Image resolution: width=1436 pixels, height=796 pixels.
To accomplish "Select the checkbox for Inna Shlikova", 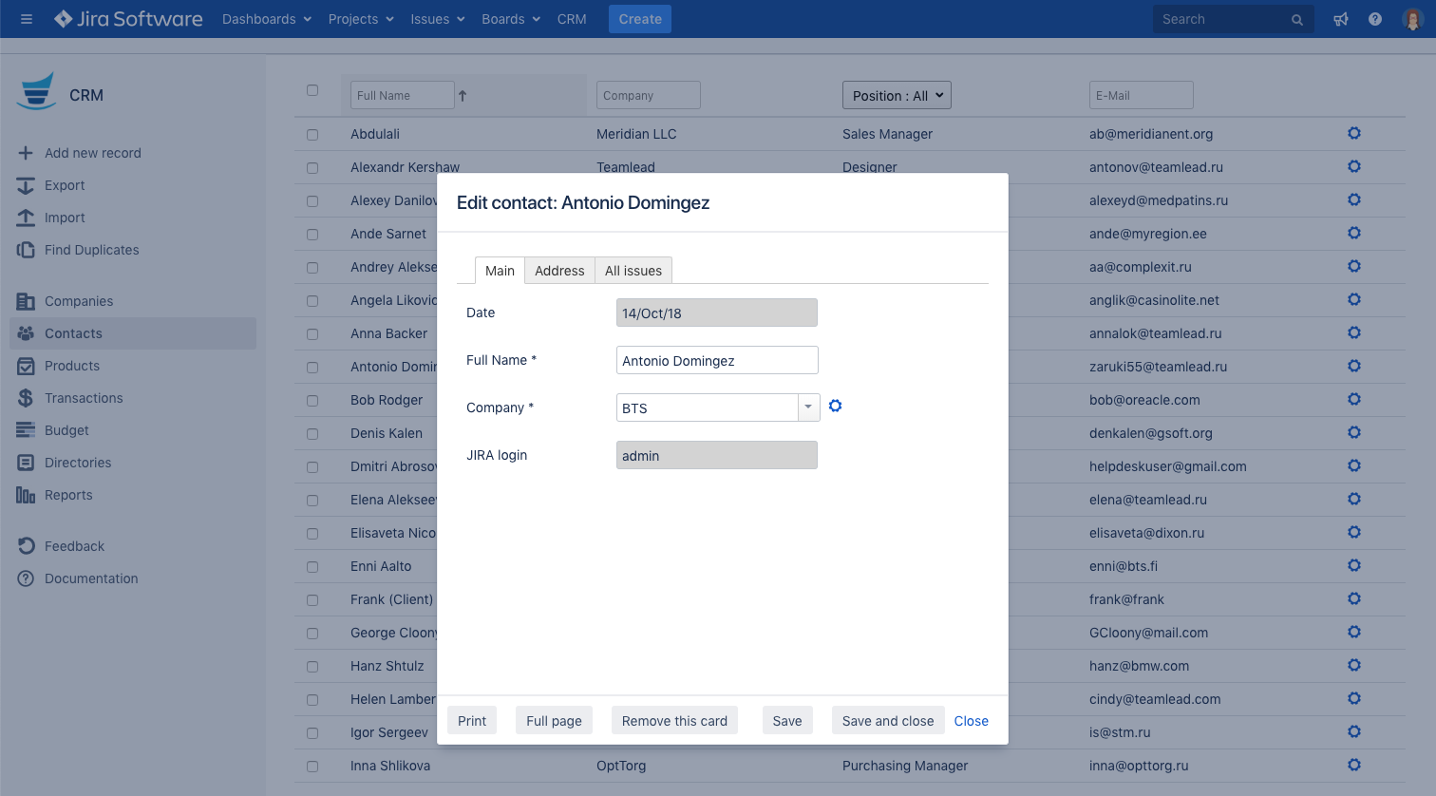I will (312, 767).
